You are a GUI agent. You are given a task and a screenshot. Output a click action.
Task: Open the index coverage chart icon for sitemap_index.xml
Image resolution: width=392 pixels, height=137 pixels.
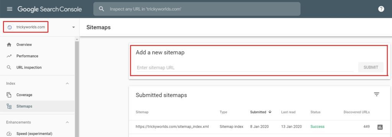click(x=380, y=127)
